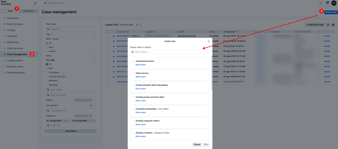
Task: Click the Create case button
Action: click(330, 12)
